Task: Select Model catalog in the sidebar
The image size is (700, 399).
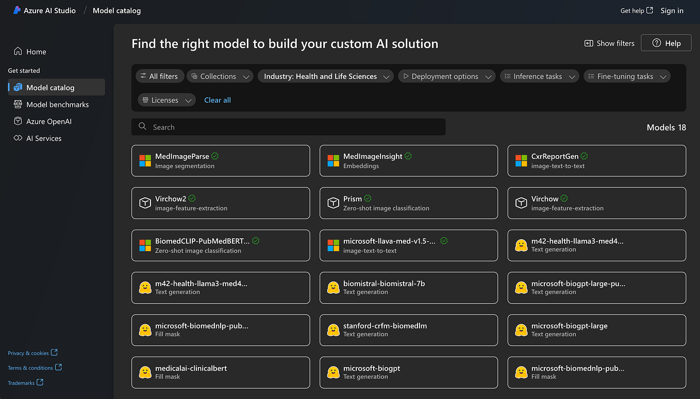Action: pos(56,88)
